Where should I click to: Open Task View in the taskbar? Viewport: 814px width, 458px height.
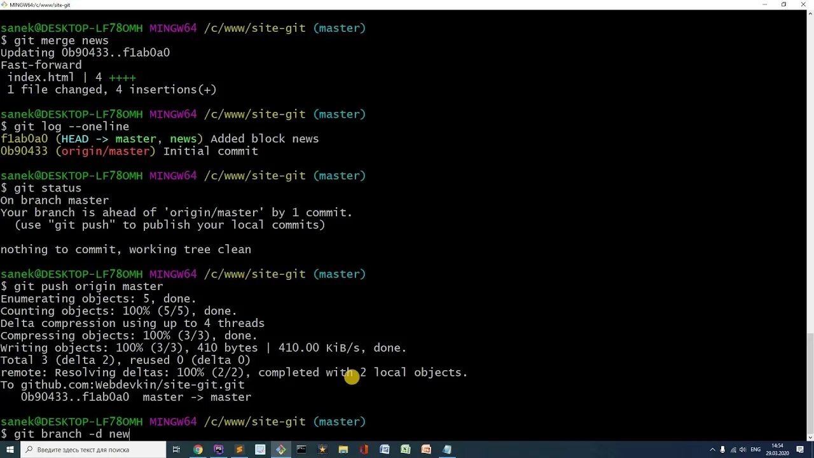(177, 450)
